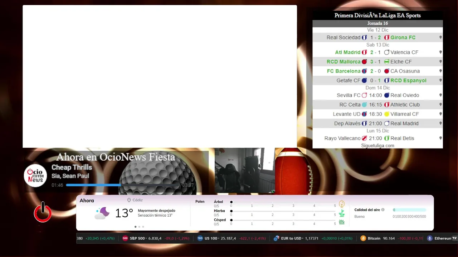Viewport: 458px width, 257px height.
Task: Click the 13° temperature reading
Action: click(x=124, y=213)
